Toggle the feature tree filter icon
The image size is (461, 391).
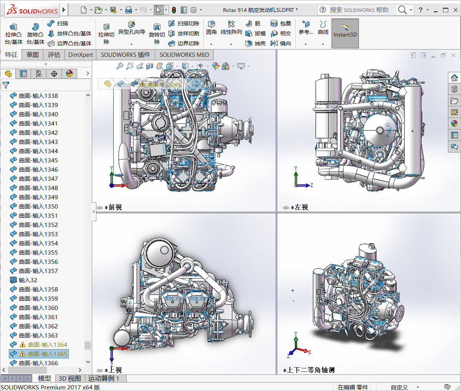(x=6, y=85)
